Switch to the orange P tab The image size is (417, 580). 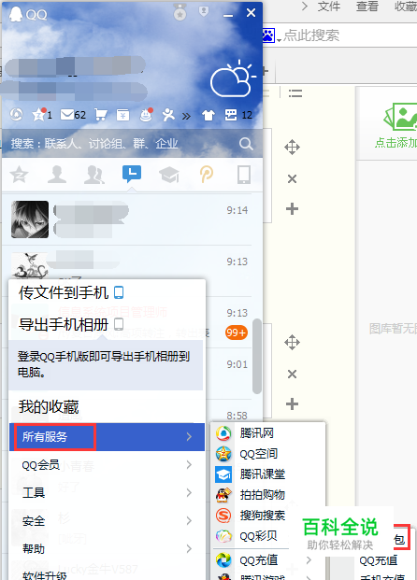207,175
